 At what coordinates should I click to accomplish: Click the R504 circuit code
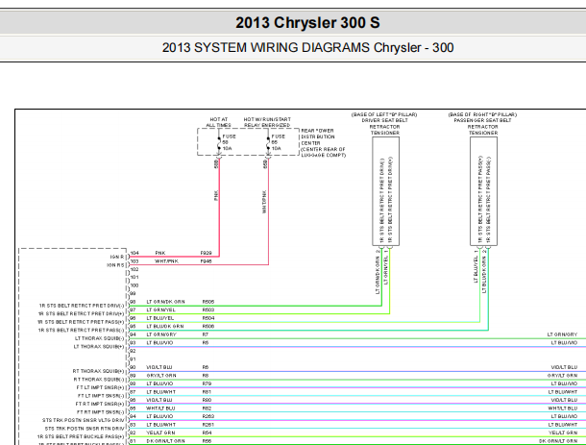click(x=208, y=318)
